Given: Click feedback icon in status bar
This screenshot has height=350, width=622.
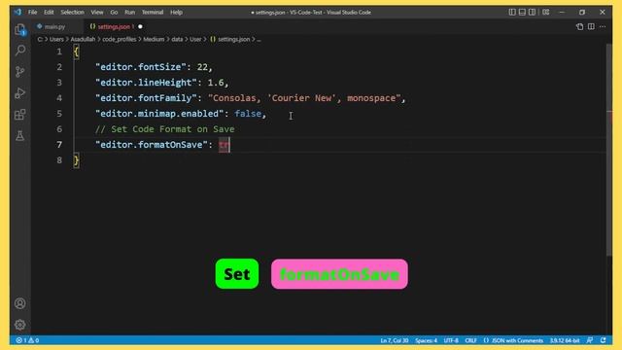Looking at the screenshot, I should pos(590,340).
